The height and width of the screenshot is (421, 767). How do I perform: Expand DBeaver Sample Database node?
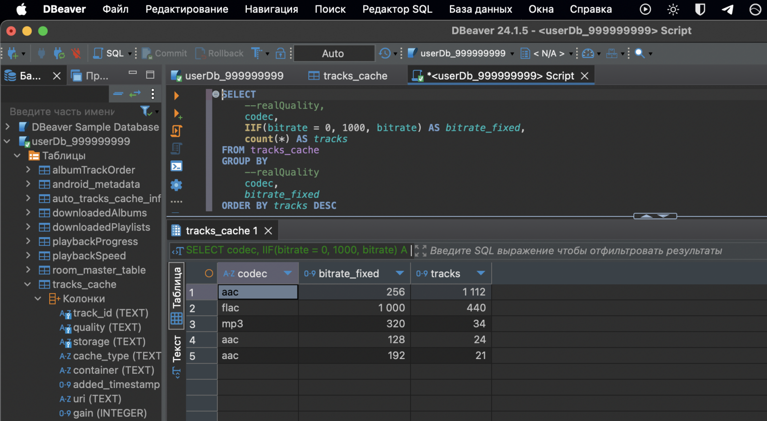7,127
